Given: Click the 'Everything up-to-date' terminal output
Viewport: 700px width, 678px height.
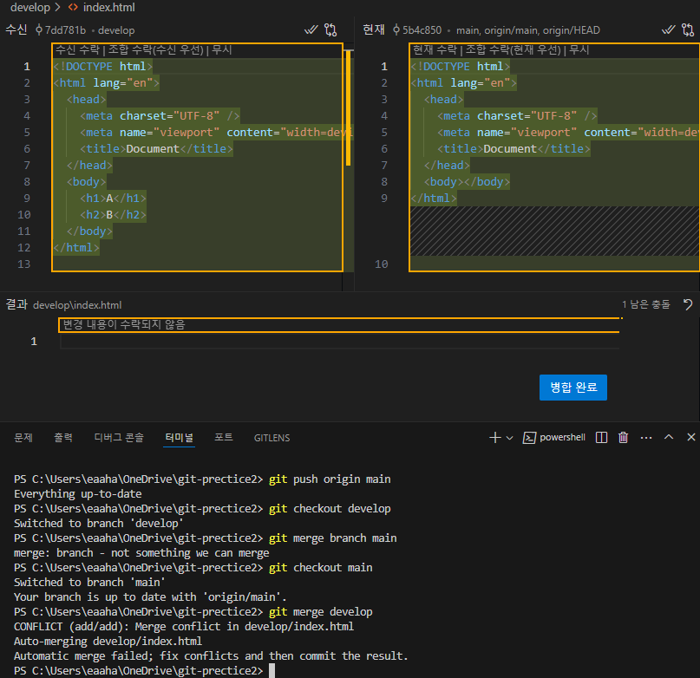Looking at the screenshot, I should coord(78,493).
